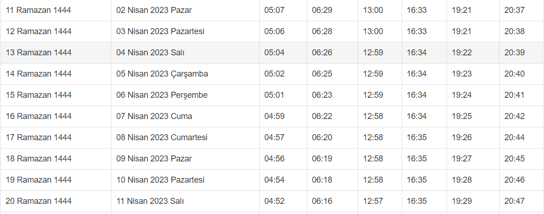Click the 08 Nisan 2023 Cumartesi date
This screenshot has width=544, height=214.
[x=162, y=137]
